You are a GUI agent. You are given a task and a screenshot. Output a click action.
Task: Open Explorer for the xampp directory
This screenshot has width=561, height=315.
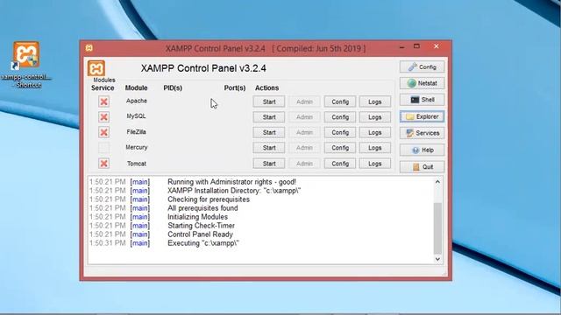click(422, 116)
